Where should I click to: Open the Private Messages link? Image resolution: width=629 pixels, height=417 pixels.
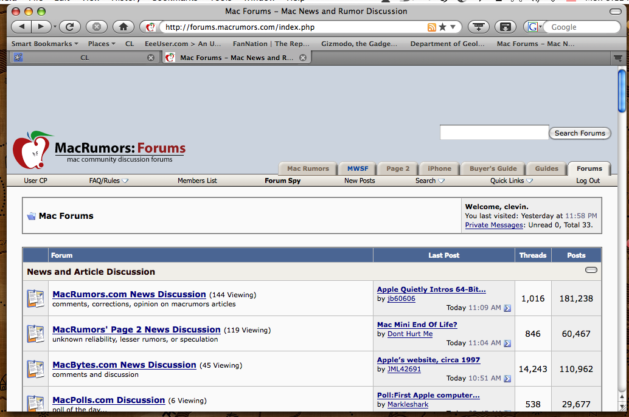(x=494, y=225)
